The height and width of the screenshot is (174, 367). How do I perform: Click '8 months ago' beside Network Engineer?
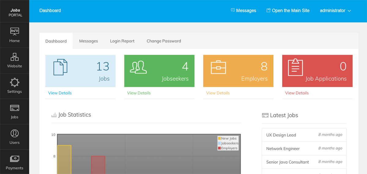[x=330, y=148]
